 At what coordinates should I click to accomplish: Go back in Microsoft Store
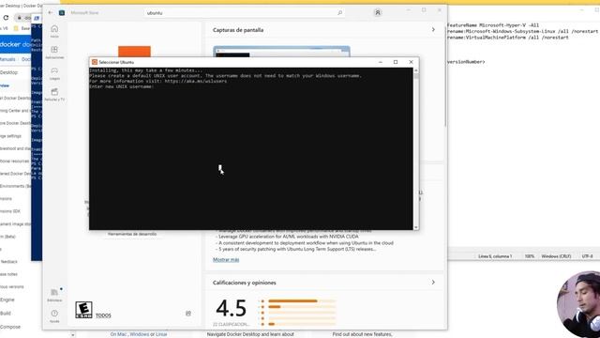51,12
